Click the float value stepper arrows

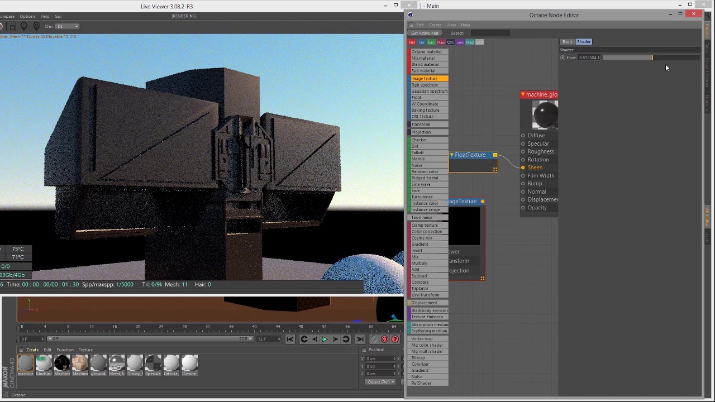599,58
